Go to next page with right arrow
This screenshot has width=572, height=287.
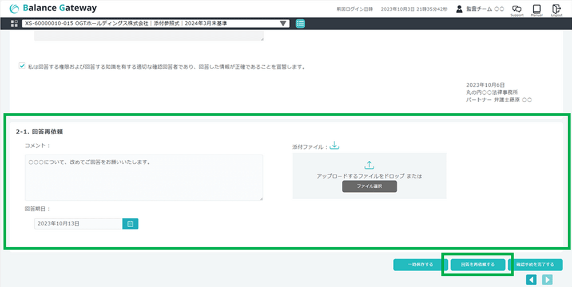(x=547, y=280)
